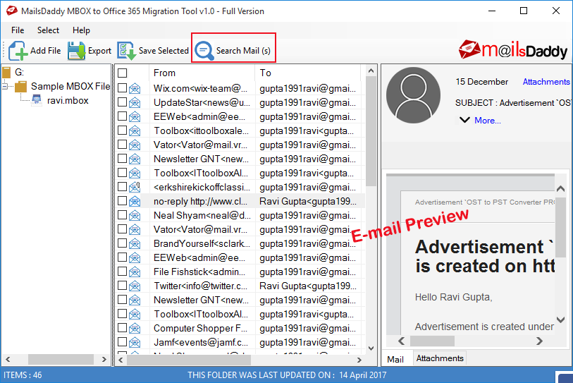This screenshot has width=573, height=383.
Task: Check the BrandYourself mail checkbox
Action: pyautogui.click(x=123, y=243)
